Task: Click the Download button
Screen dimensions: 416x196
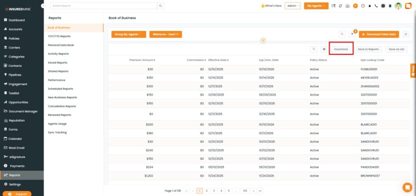Action: pos(341,49)
